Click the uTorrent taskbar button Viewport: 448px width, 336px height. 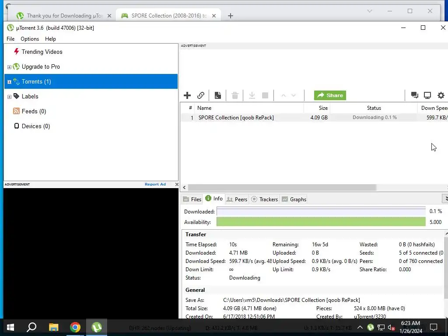[97, 327]
